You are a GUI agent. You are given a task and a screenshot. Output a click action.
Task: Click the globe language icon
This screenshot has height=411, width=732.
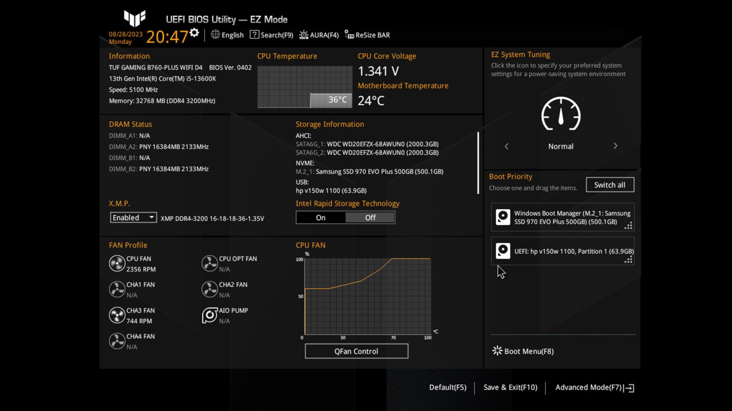click(x=215, y=34)
